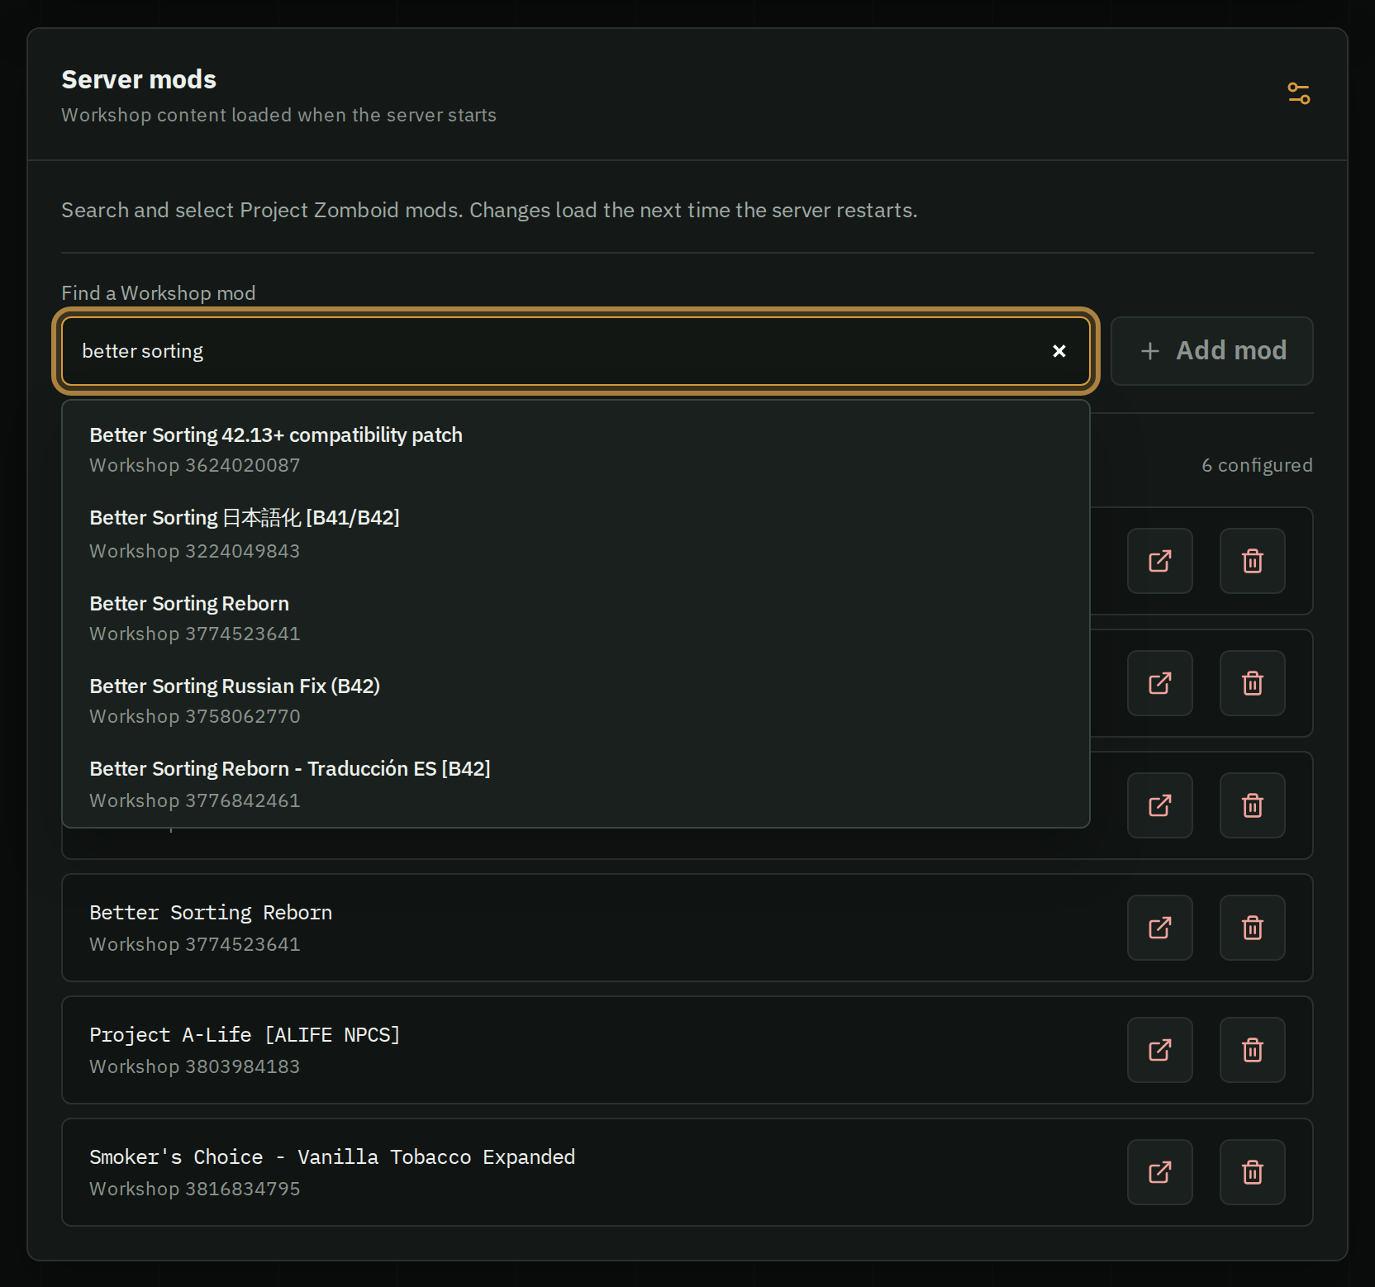
Task: Open external link for the second configured mod
Action: (x=1160, y=683)
